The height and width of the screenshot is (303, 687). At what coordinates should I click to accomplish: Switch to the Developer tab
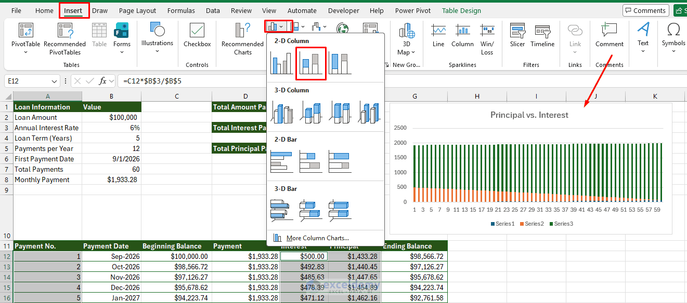(x=344, y=10)
